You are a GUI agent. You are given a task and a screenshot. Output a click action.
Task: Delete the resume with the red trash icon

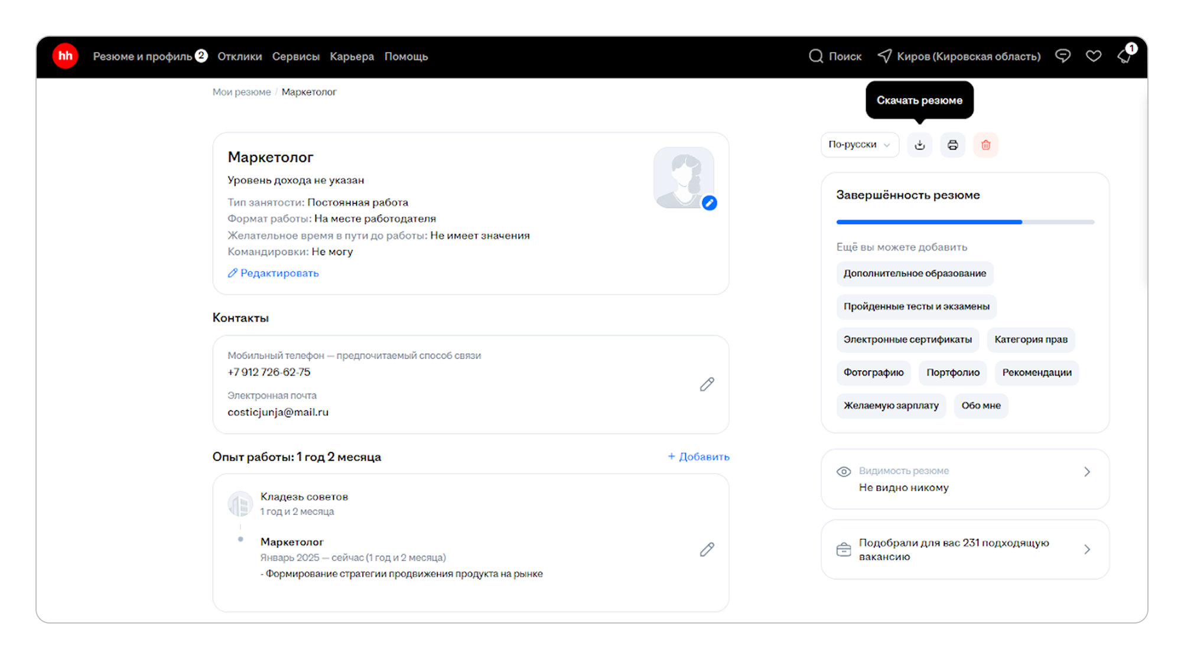(985, 145)
